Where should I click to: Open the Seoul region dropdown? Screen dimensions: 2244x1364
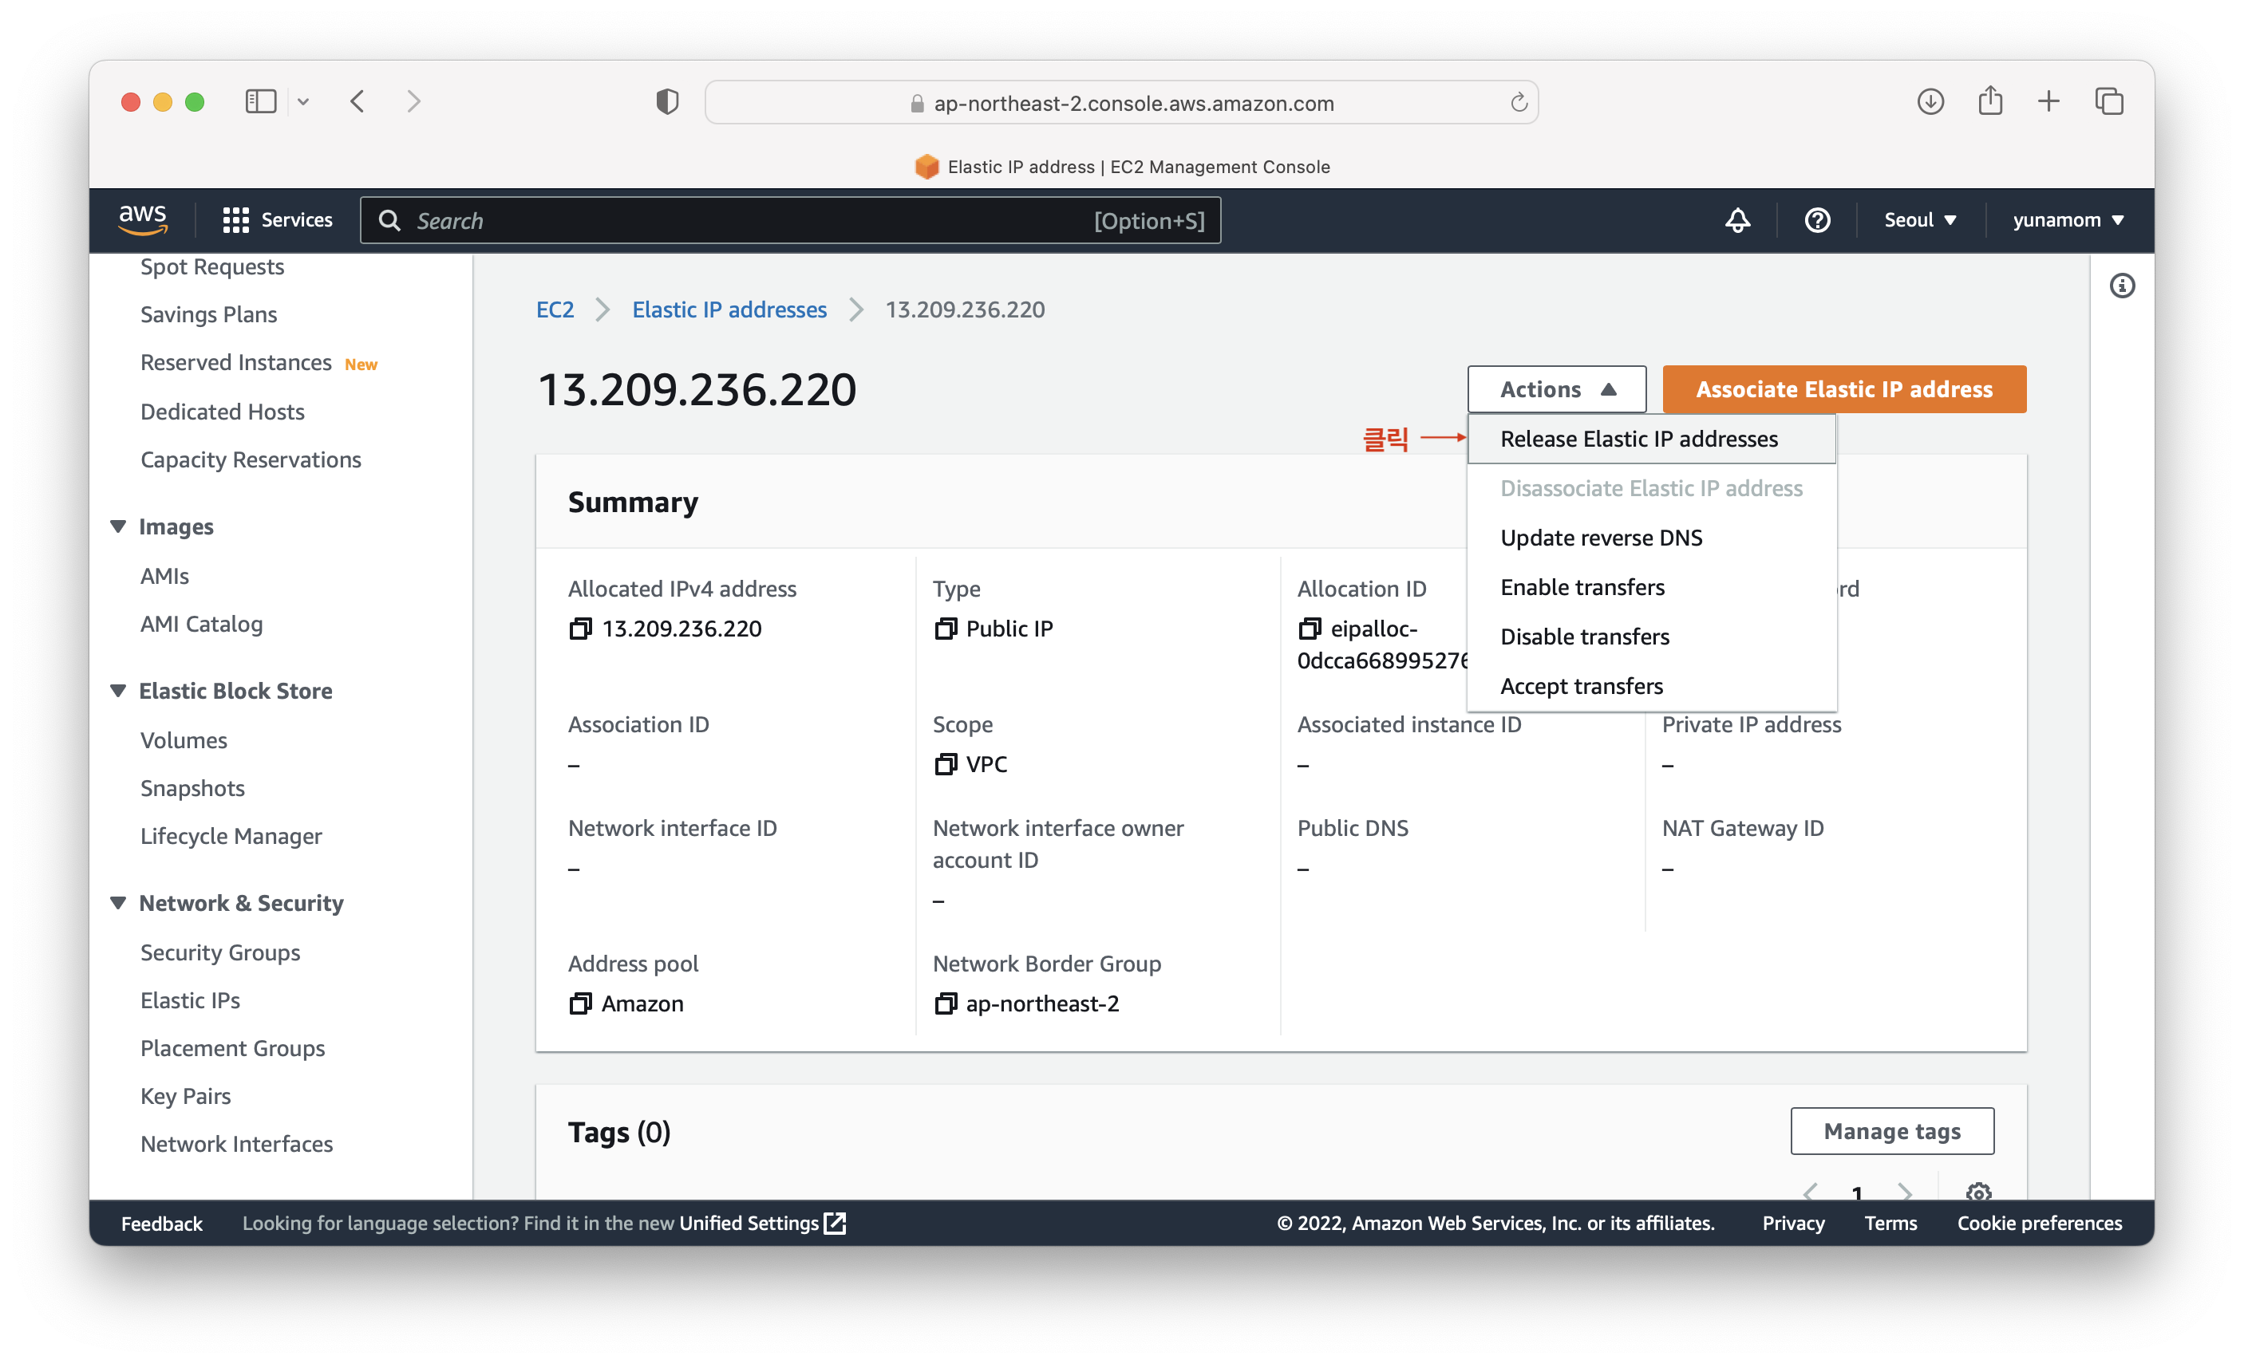pos(1920,219)
